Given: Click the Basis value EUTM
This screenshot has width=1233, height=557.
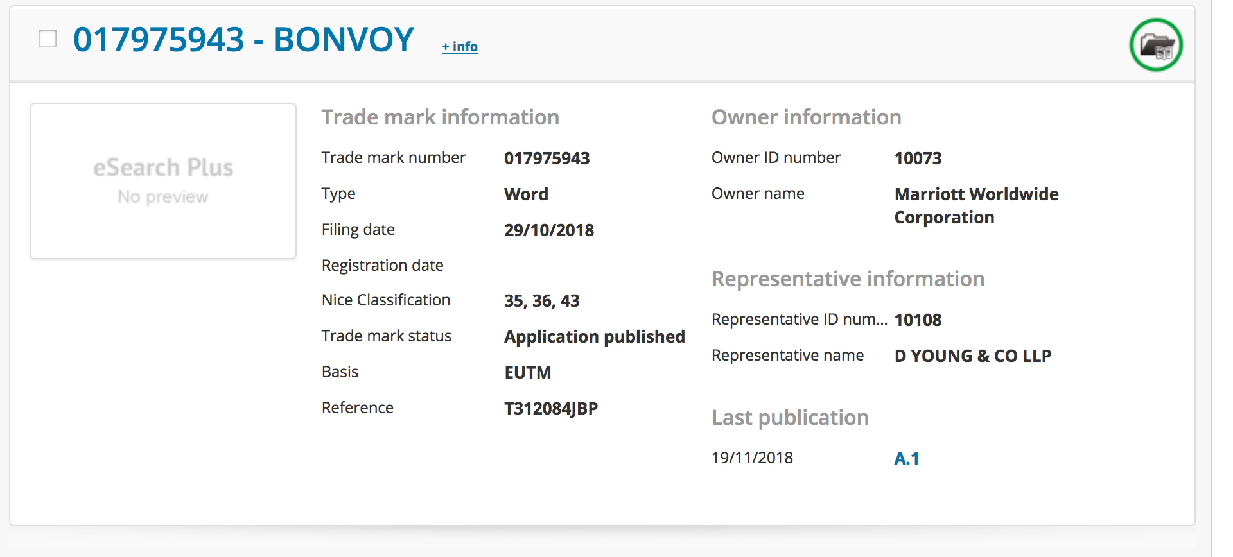Looking at the screenshot, I should (528, 372).
